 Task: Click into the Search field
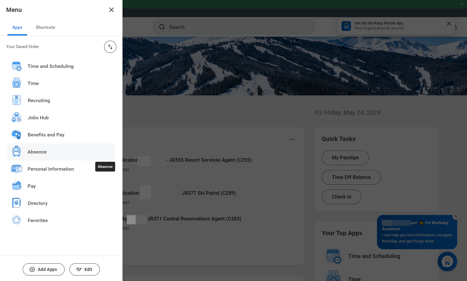click(x=234, y=27)
